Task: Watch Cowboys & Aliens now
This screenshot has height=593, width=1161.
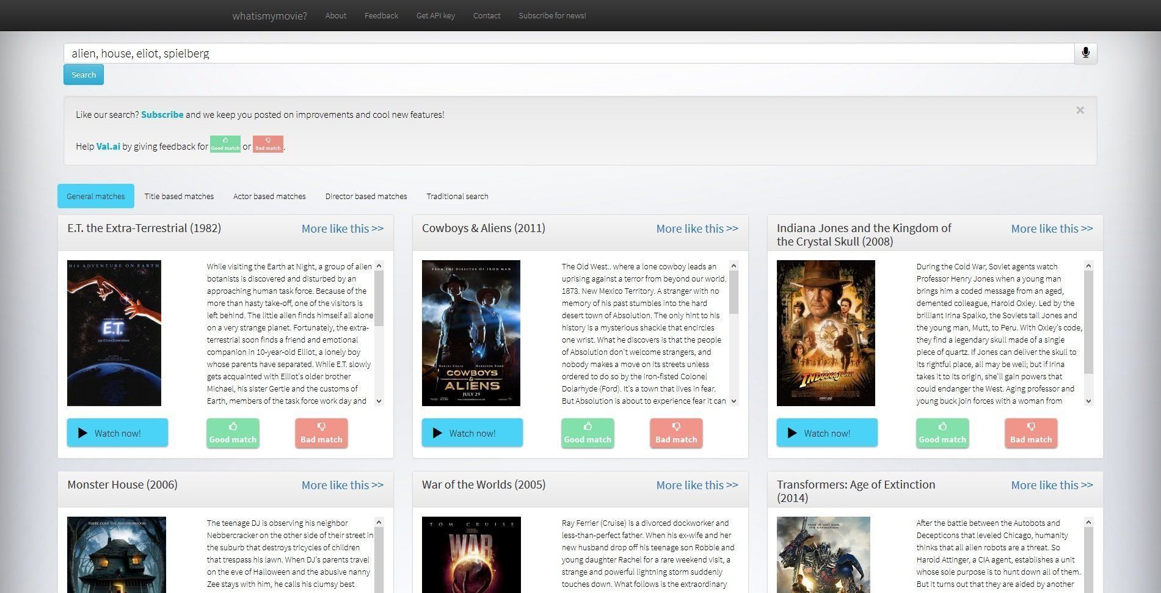Action: 472,433
